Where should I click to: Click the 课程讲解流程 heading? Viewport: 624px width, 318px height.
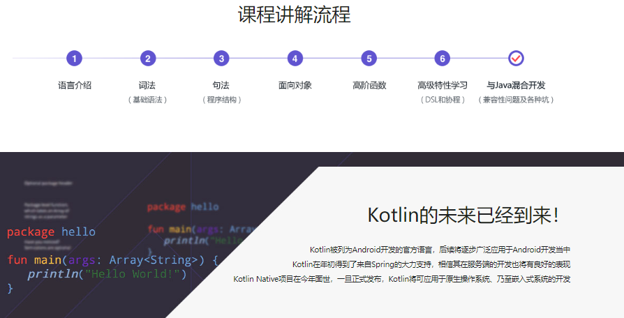[295, 15]
